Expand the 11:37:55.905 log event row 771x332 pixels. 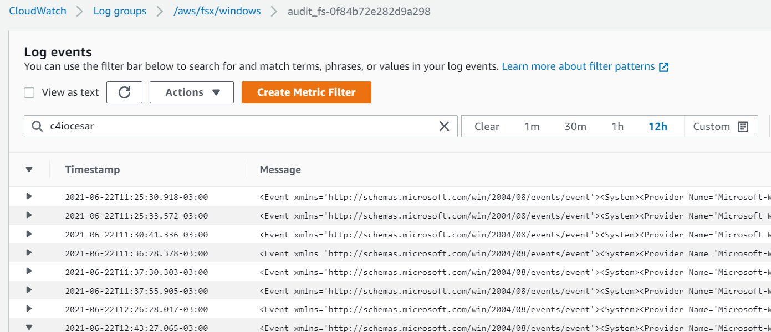[x=29, y=290]
